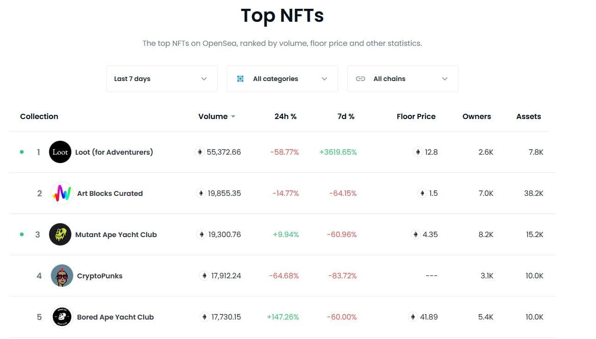Click the 24h % column header
596x339 pixels.
(x=285, y=116)
